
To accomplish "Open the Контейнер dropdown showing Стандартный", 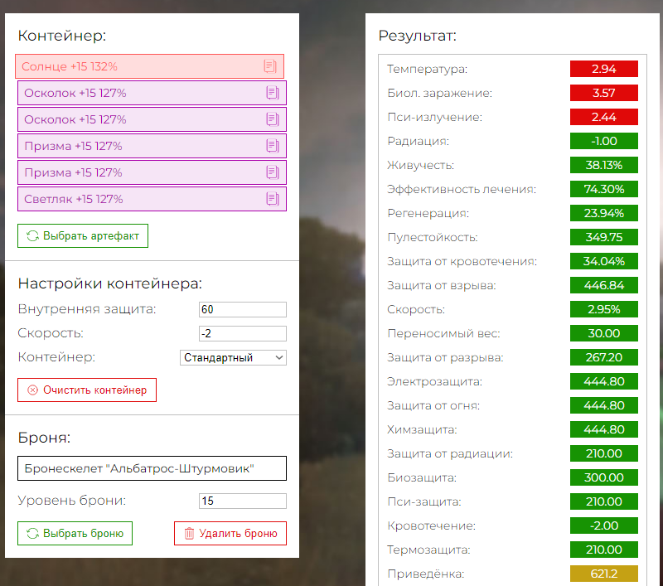I will click(233, 358).
